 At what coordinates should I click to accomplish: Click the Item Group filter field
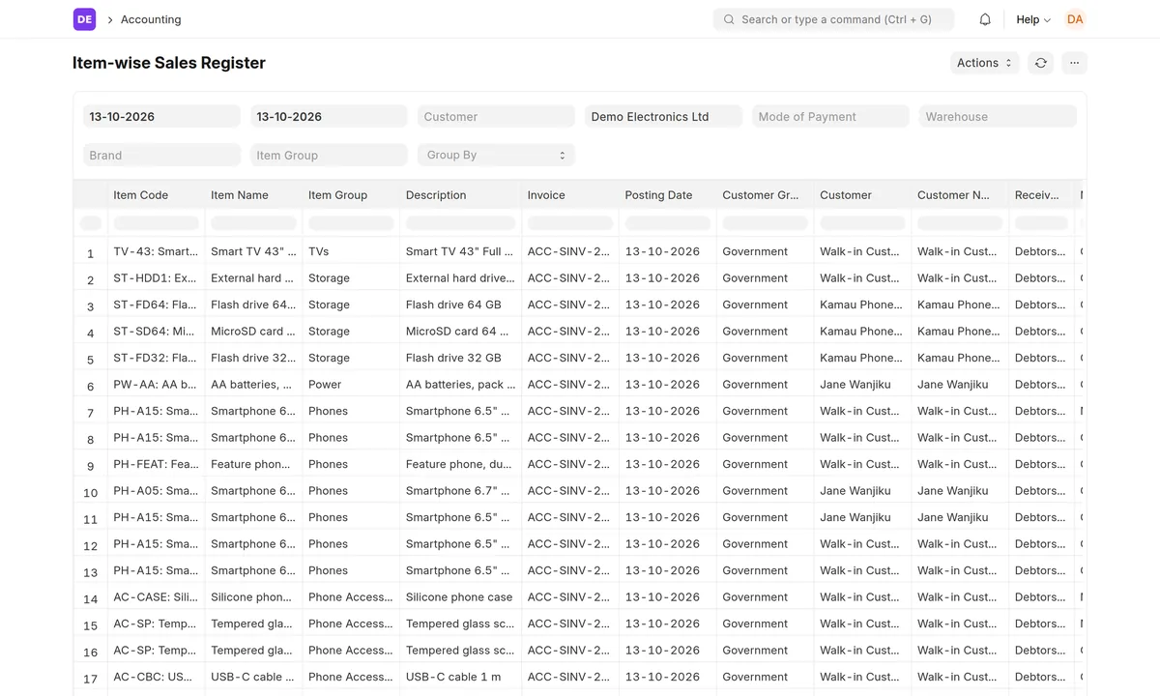pyautogui.click(x=329, y=155)
